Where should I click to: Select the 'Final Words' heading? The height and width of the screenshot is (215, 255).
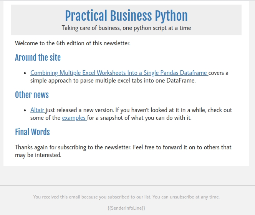click(32, 132)
